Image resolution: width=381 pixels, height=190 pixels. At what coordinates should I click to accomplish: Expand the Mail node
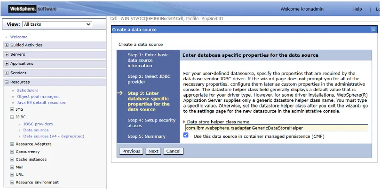12,167
